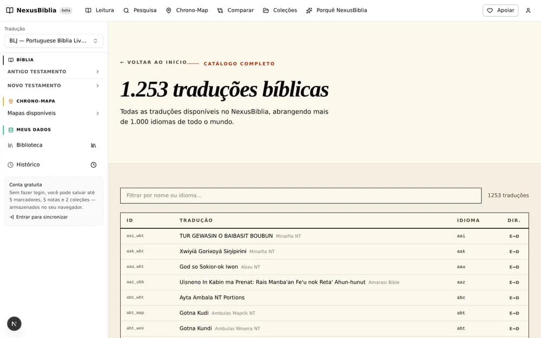Image resolution: width=541 pixels, height=338 pixels.
Task: Select the TUR GEWASIN O BAIBASIT BOUBUN row
Action: point(324,236)
